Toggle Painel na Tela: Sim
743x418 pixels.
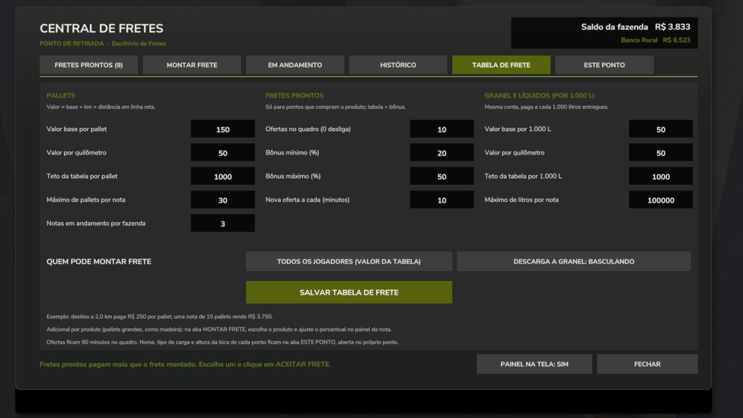coord(535,364)
